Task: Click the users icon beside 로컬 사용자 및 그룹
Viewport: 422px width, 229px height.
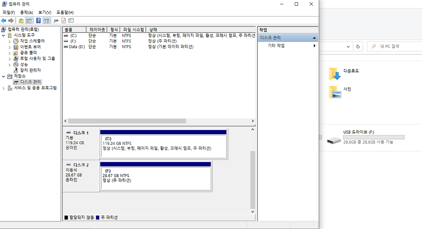Action: (16, 59)
